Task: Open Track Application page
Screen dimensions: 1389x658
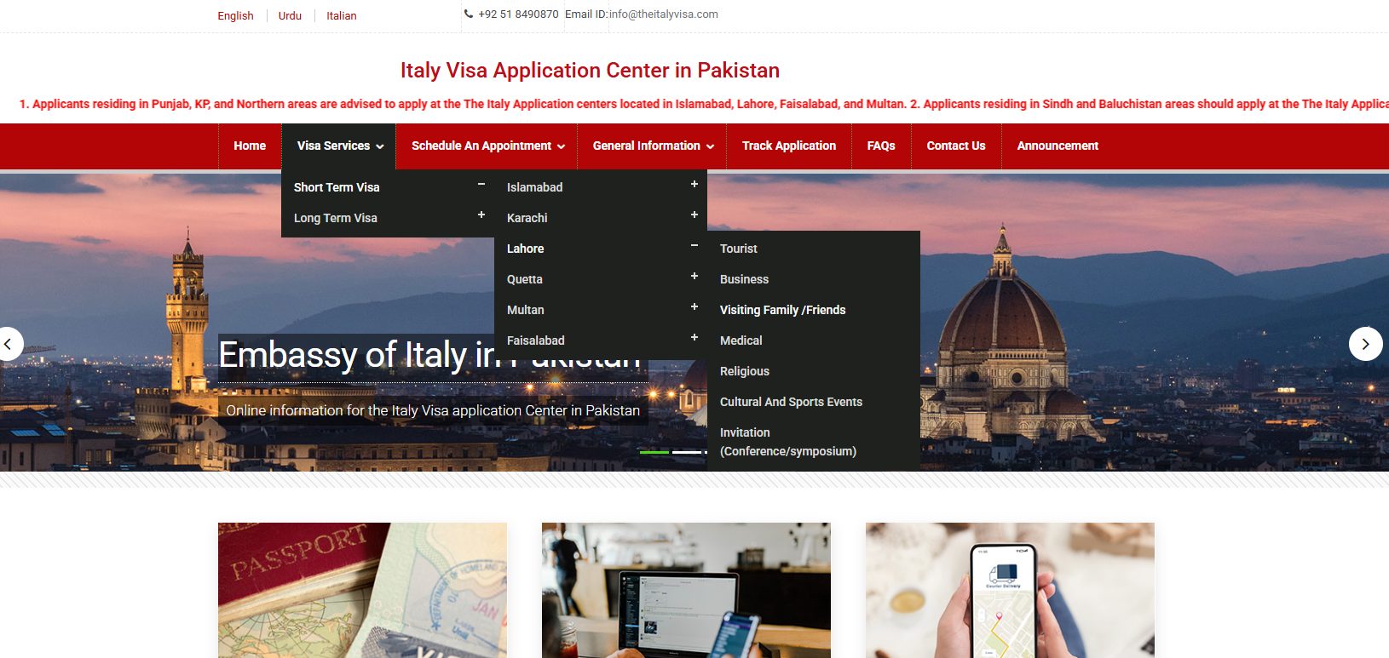Action: (x=789, y=146)
